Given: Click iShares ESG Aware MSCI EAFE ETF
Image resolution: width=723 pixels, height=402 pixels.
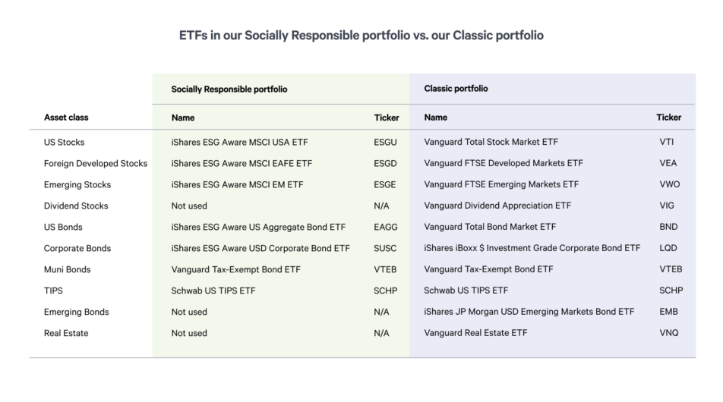Looking at the screenshot, I should pos(242,163).
